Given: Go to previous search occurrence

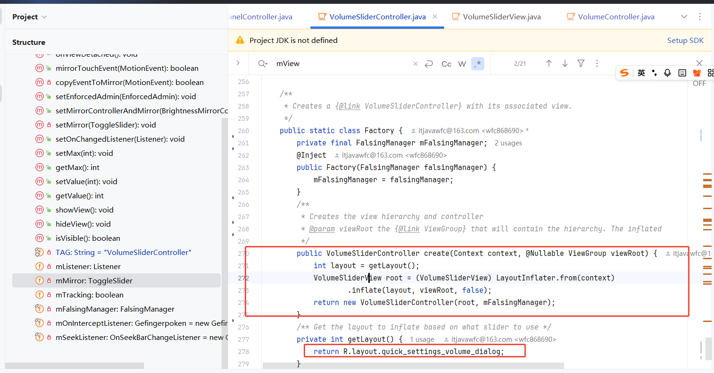Looking at the screenshot, I should [549, 63].
